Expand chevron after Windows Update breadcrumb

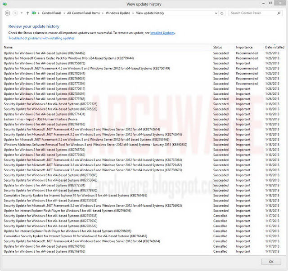(x=133, y=13)
